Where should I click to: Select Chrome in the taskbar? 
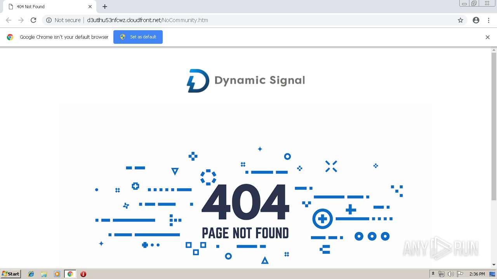(70, 274)
